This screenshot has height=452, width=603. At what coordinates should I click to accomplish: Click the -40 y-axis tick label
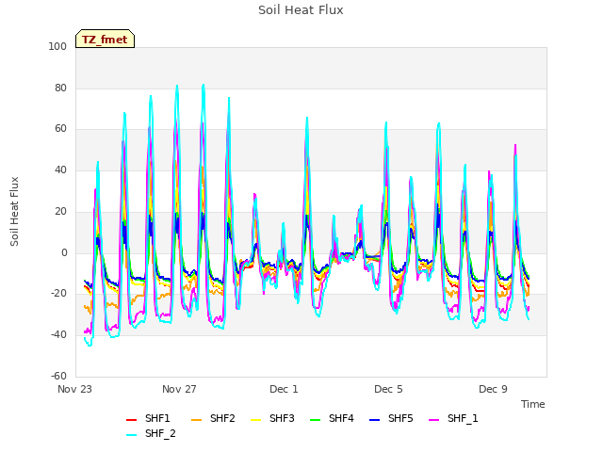(x=58, y=335)
